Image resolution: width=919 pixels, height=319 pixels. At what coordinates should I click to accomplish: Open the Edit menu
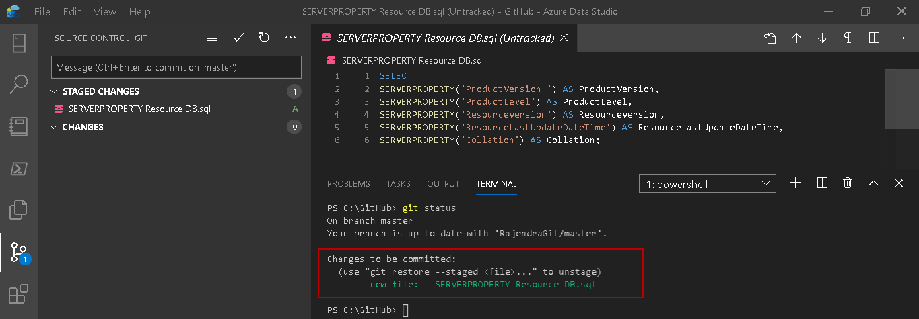72,12
